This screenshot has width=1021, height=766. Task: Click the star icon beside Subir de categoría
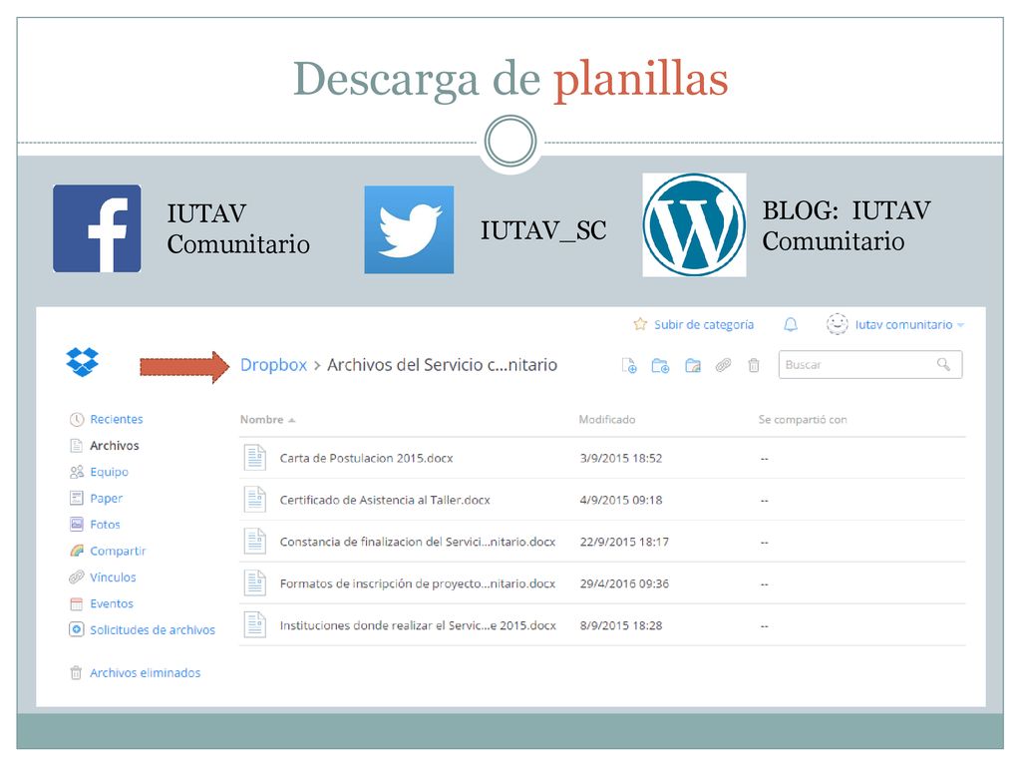(x=640, y=324)
